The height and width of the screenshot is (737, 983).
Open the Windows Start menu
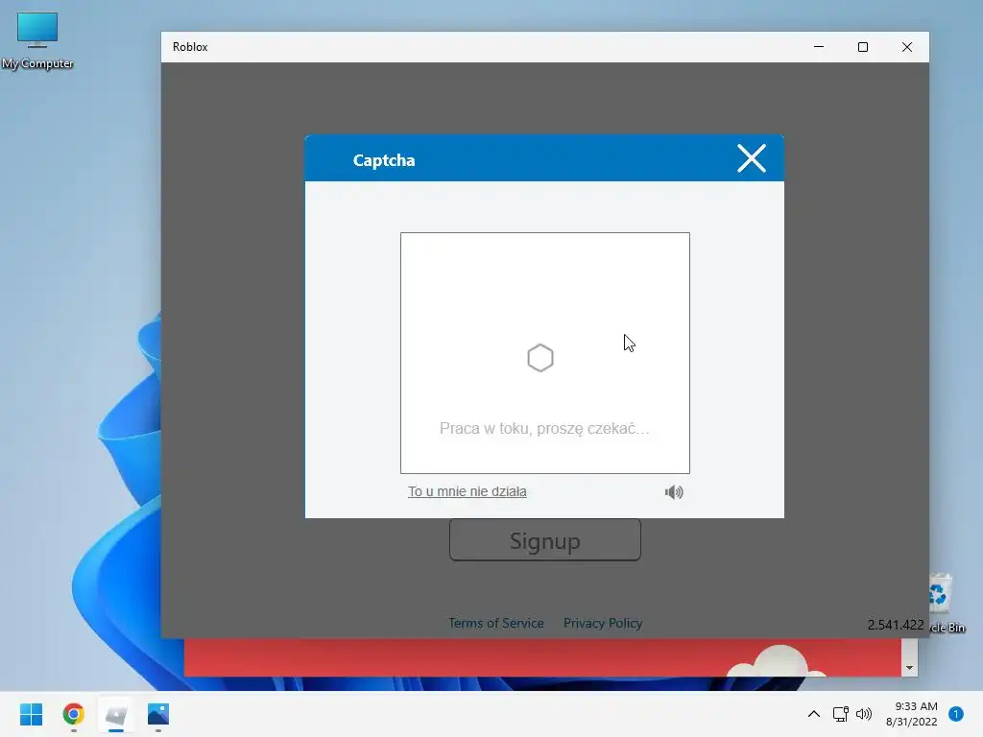click(31, 714)
